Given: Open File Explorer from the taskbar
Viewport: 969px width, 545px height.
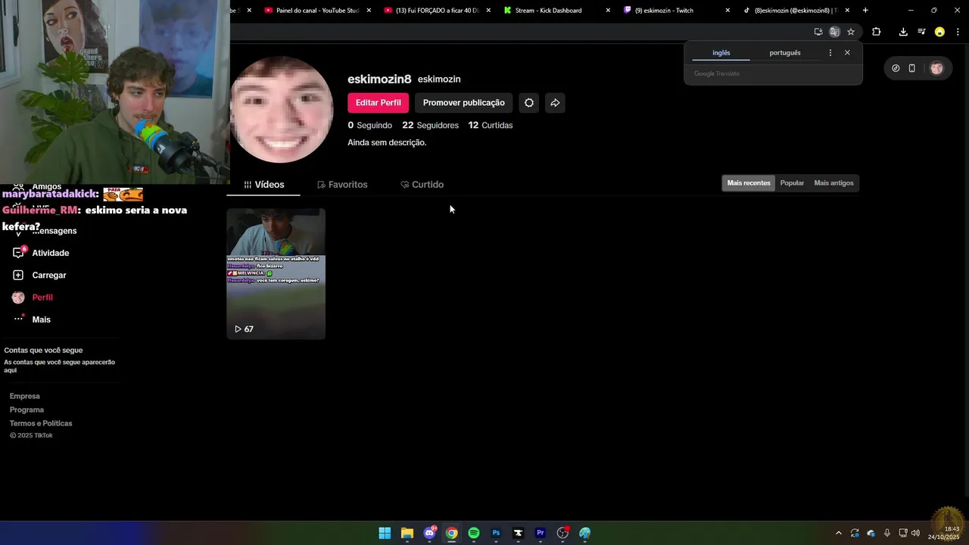Looking at the screenshot, I should coord(407,533).
